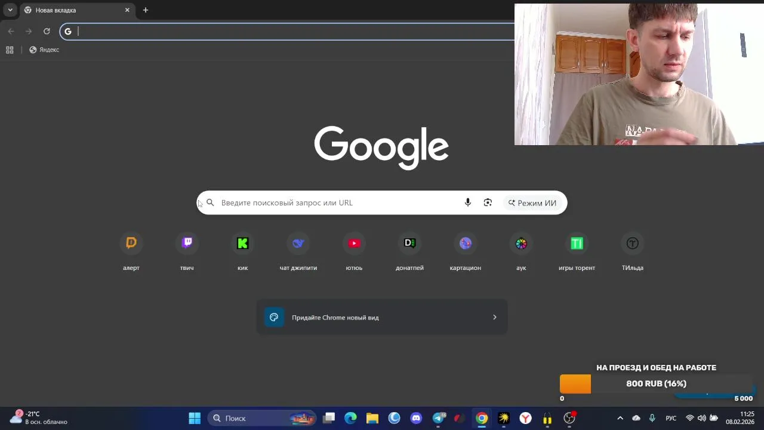764x430 pixels.
Task: Open Google Lens image search
Action: [488, 202]
